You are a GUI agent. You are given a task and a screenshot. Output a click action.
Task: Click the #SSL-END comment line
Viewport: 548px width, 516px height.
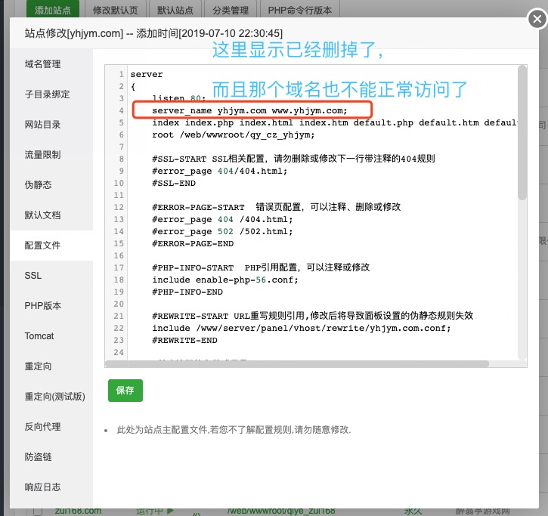tap(174, 183)
